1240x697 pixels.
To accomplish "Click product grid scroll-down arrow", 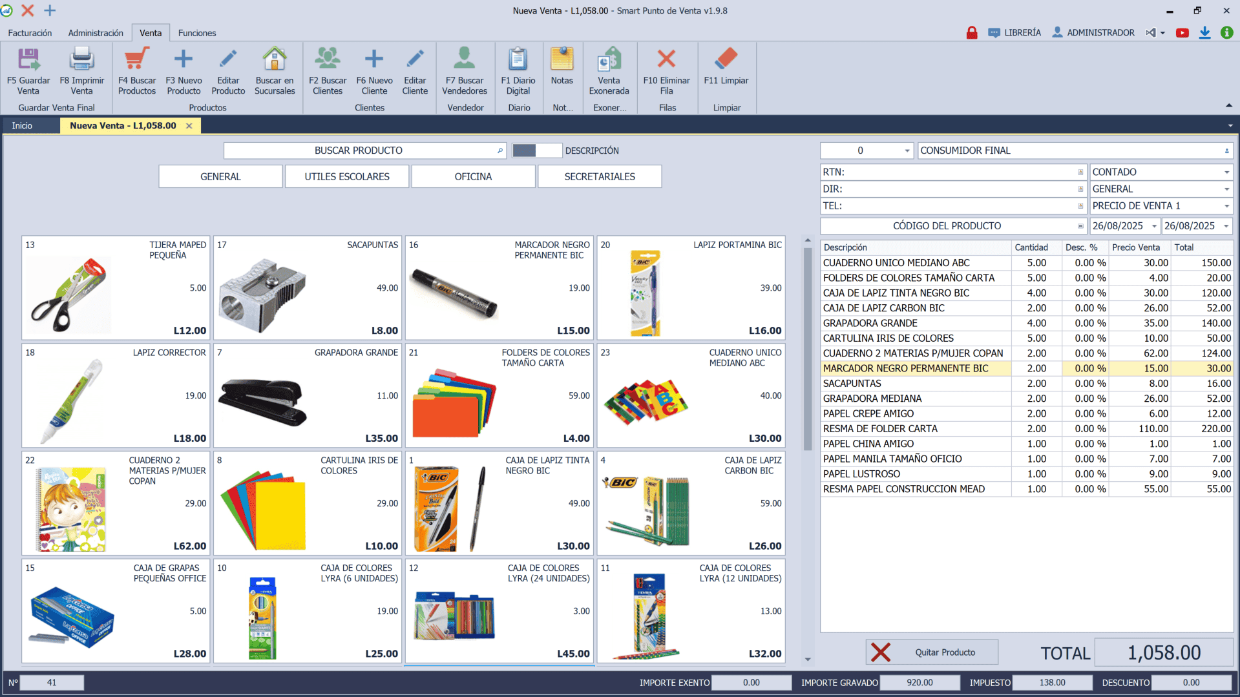I will tap(808, 660).
